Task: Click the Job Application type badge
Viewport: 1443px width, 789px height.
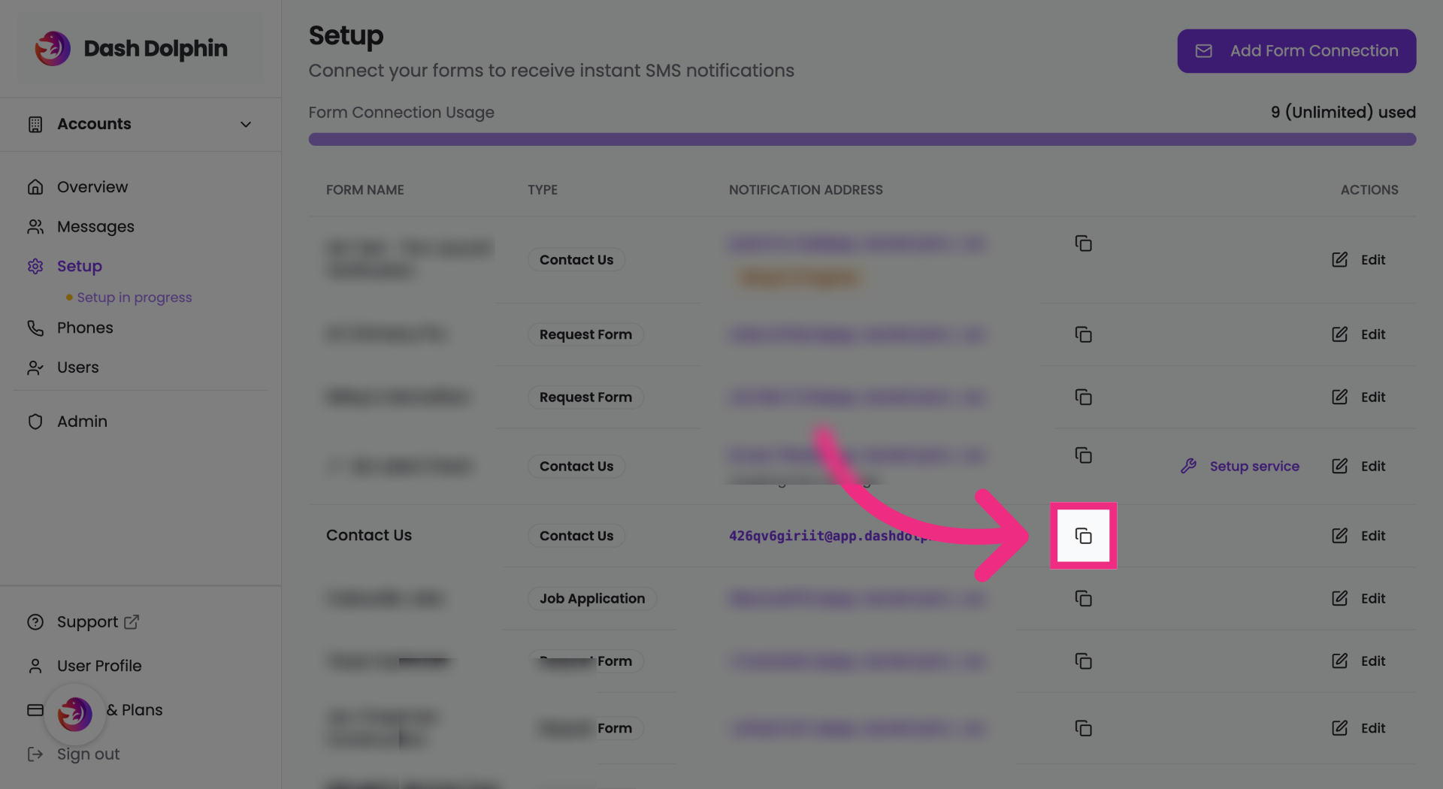Action: 591,599
